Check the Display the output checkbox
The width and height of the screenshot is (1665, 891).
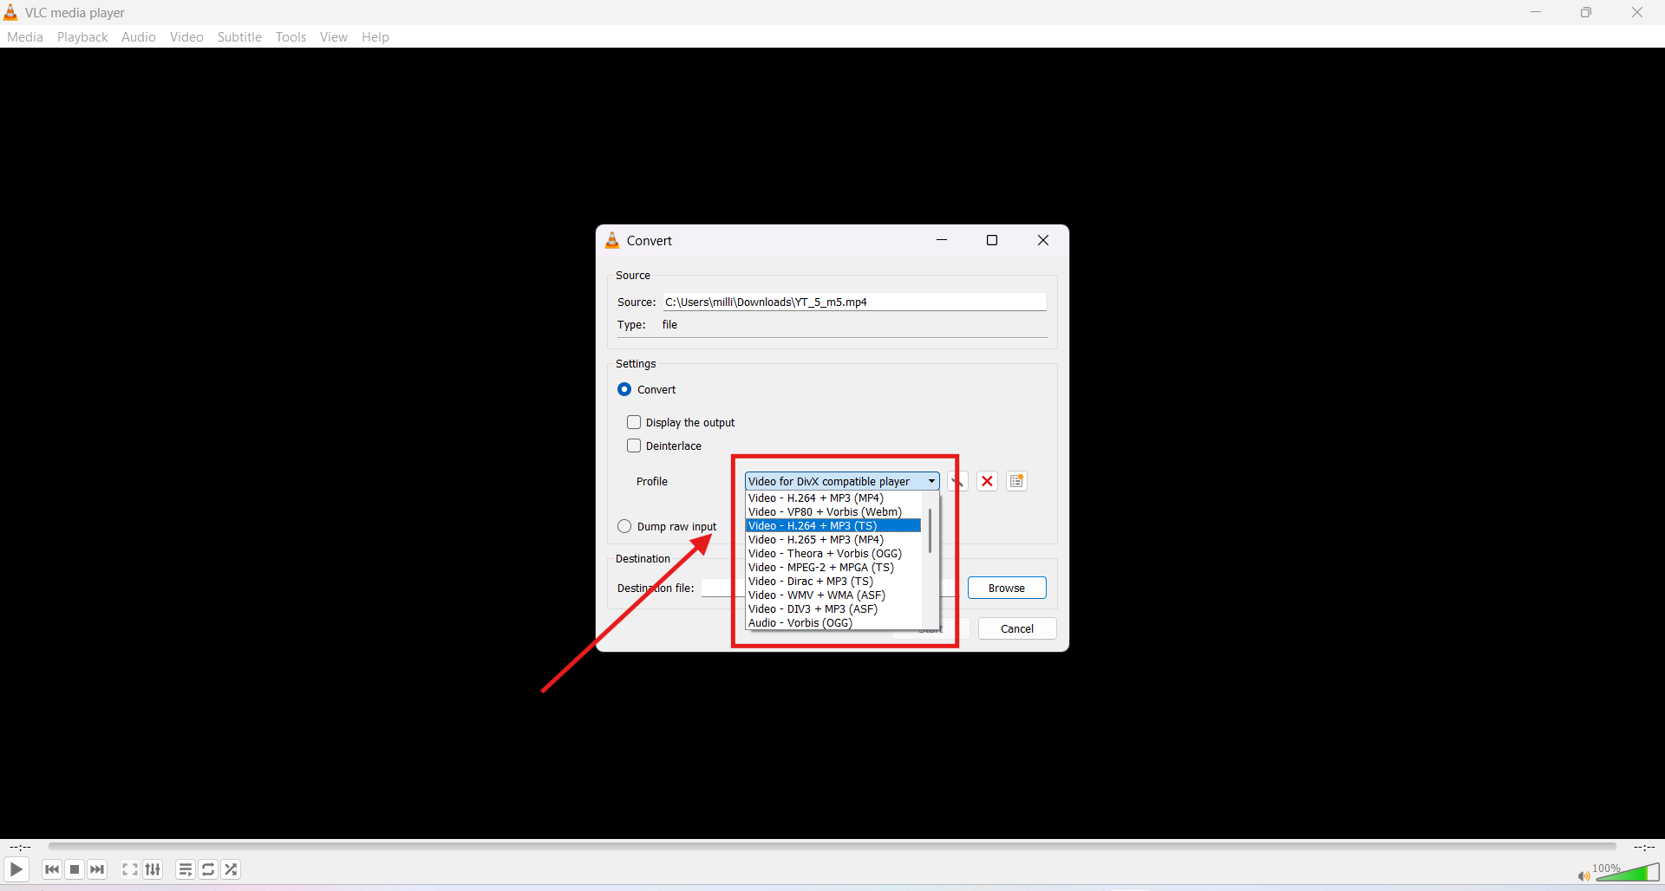pyautogui.click(x=634, y=422)
